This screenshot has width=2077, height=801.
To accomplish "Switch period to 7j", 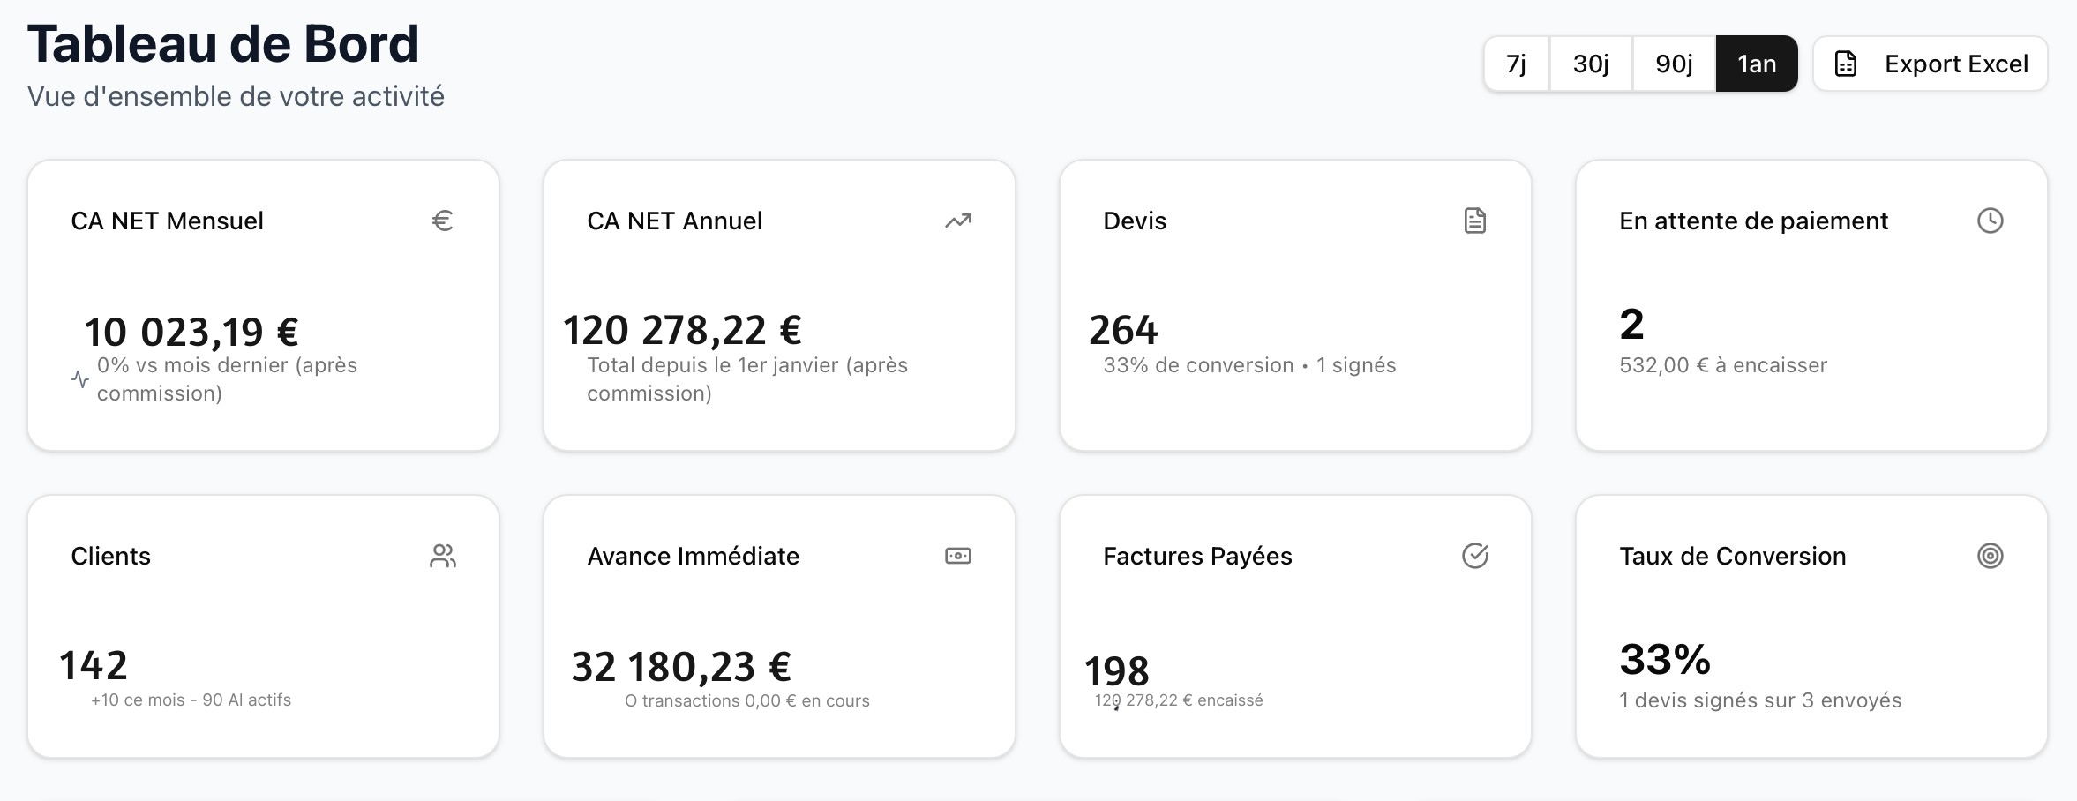I will (1516, 64).
